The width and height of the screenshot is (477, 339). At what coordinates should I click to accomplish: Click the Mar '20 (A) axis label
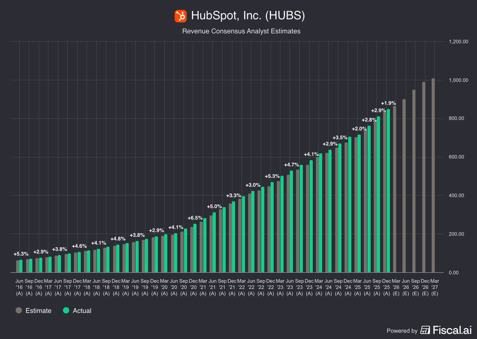click(x=164, y=287)
